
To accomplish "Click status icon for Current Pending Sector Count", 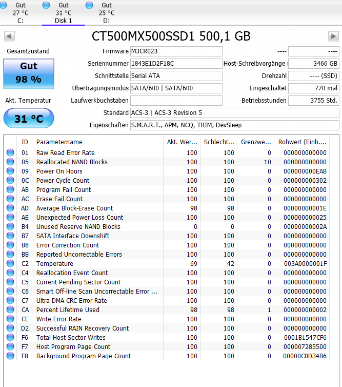I will click(x=10, y=282).
